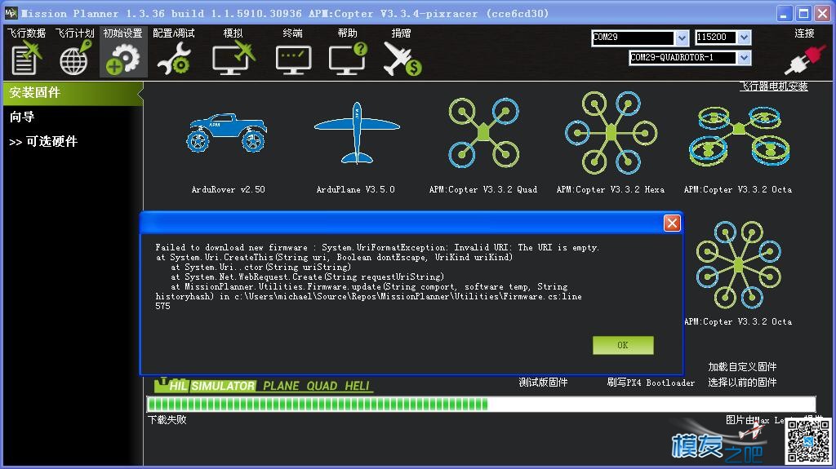Click the green download progress bar
Viewport: 836px width, 469px height.
tap(481, 404)
